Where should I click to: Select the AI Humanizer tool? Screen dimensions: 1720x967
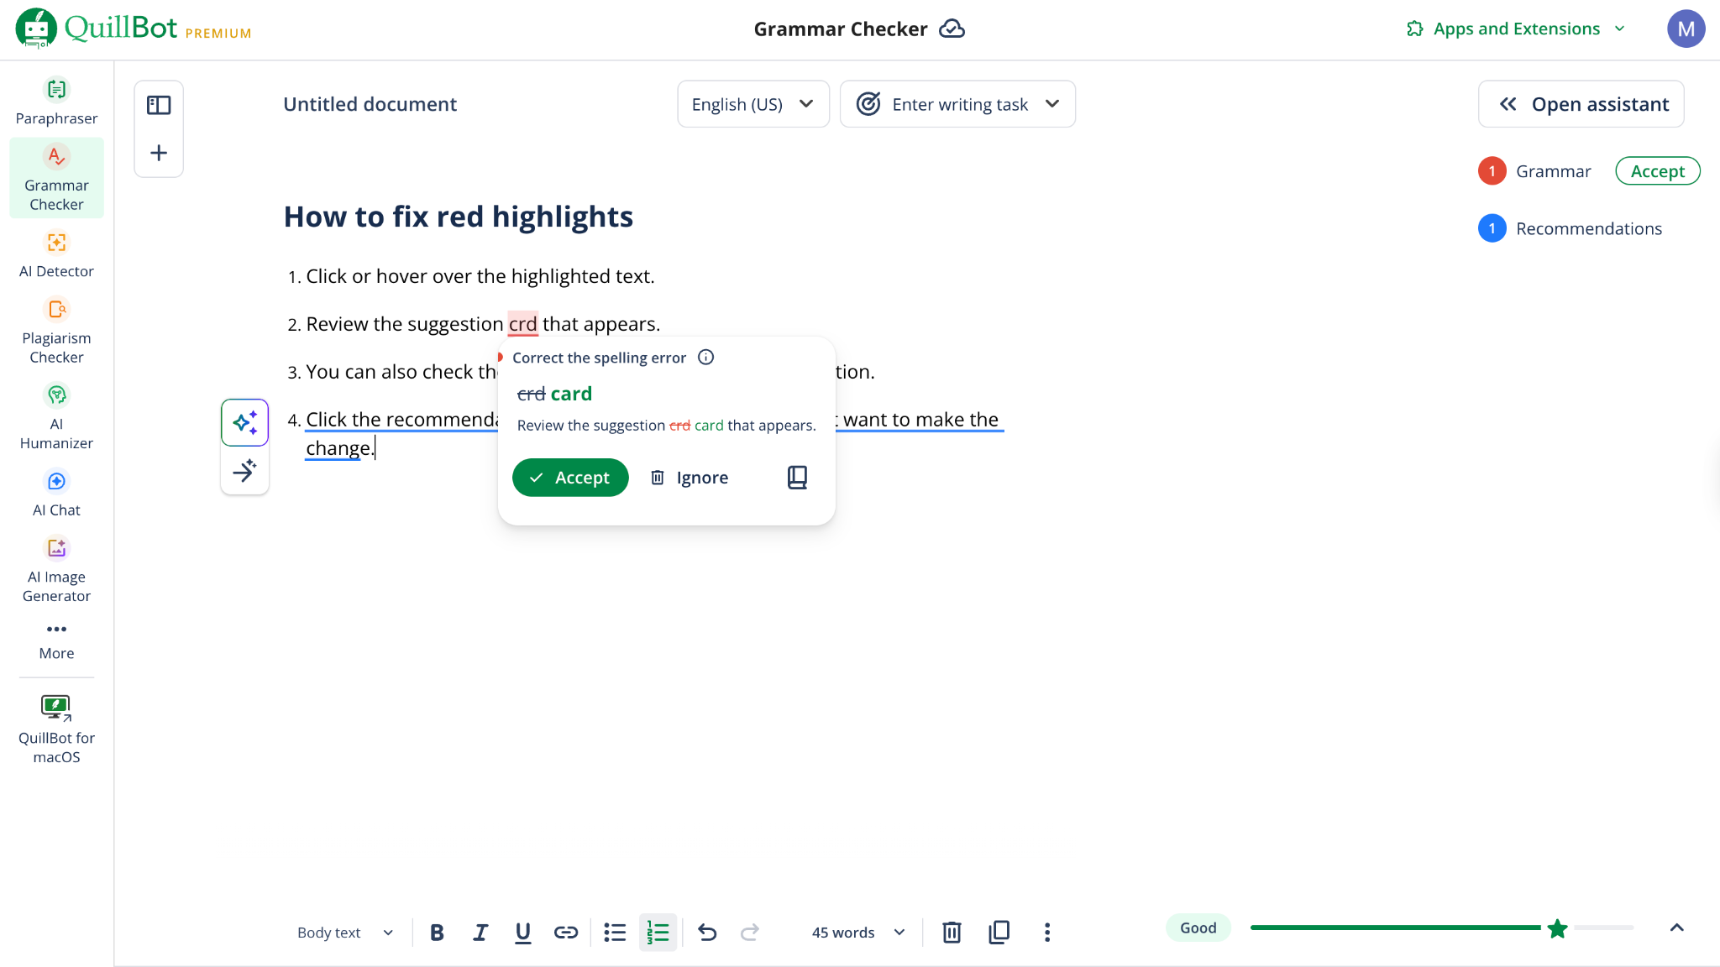55,416
